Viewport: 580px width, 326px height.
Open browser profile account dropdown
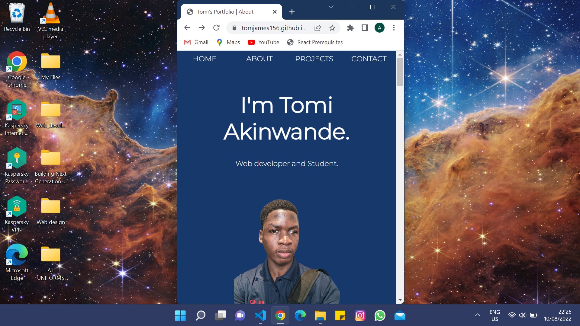tap(379, 27)
